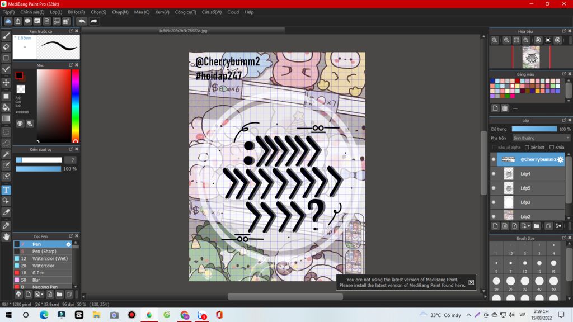Toggle visibility of Lớp2 layer
Viewport: 573px width, 322px height.
coord(494,216)
